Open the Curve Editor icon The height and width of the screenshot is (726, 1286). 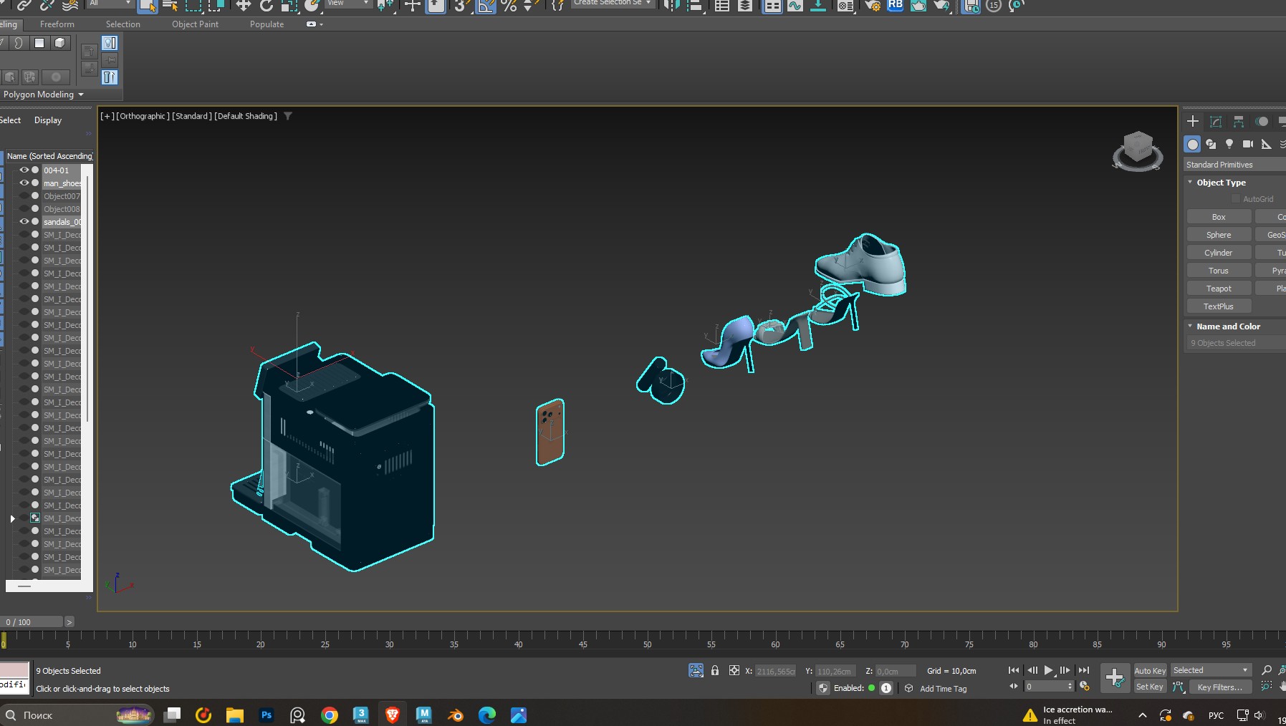(795, 6)
